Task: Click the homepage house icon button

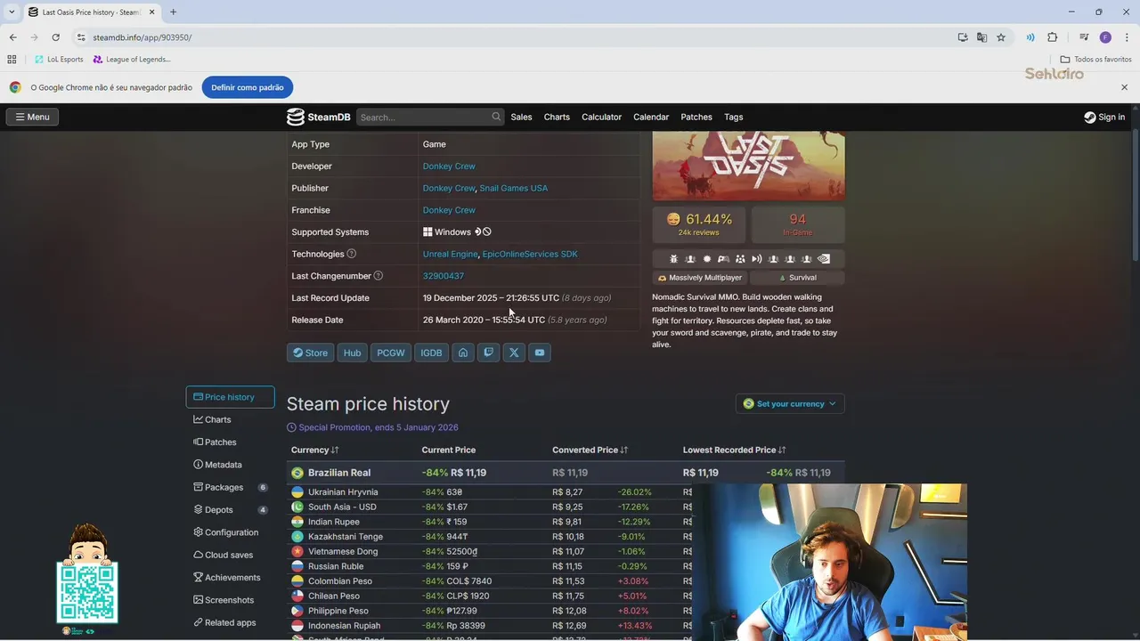Action: (463, 353)
